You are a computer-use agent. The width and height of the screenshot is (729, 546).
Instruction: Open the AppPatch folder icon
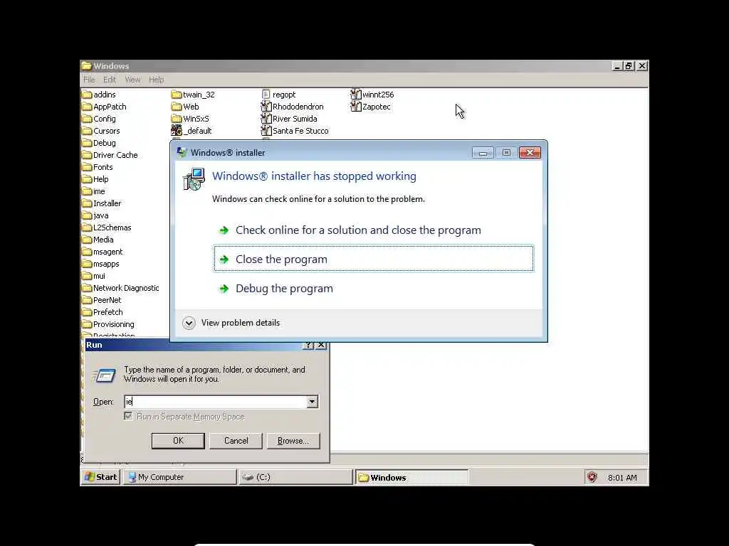point(87,107)
